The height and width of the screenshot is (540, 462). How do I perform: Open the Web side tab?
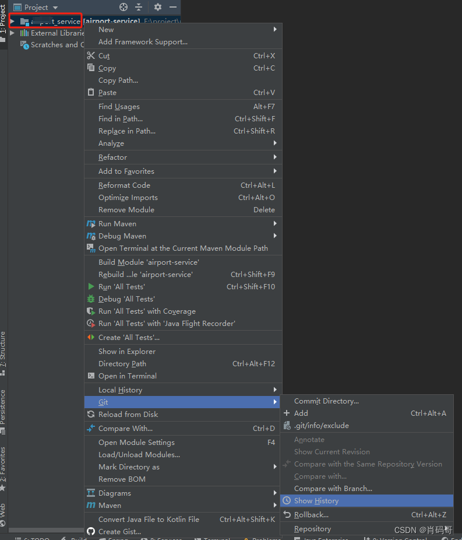[x=3, y=514]
